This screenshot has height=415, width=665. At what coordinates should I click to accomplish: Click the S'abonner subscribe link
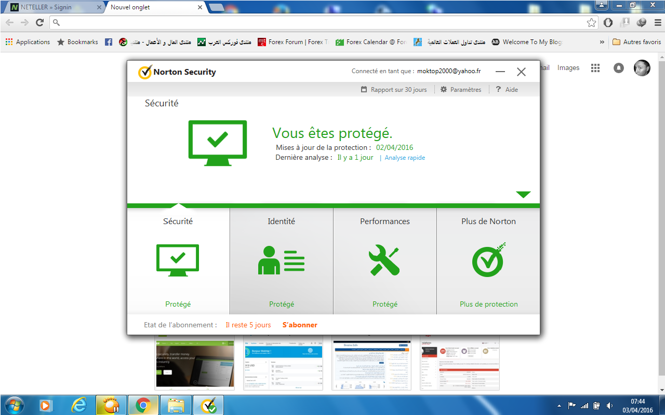300,325
